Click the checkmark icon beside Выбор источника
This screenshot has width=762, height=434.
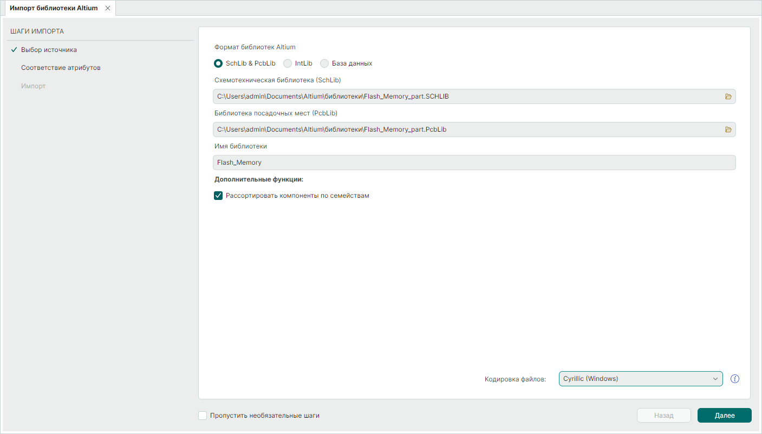[x=14, y=50]
